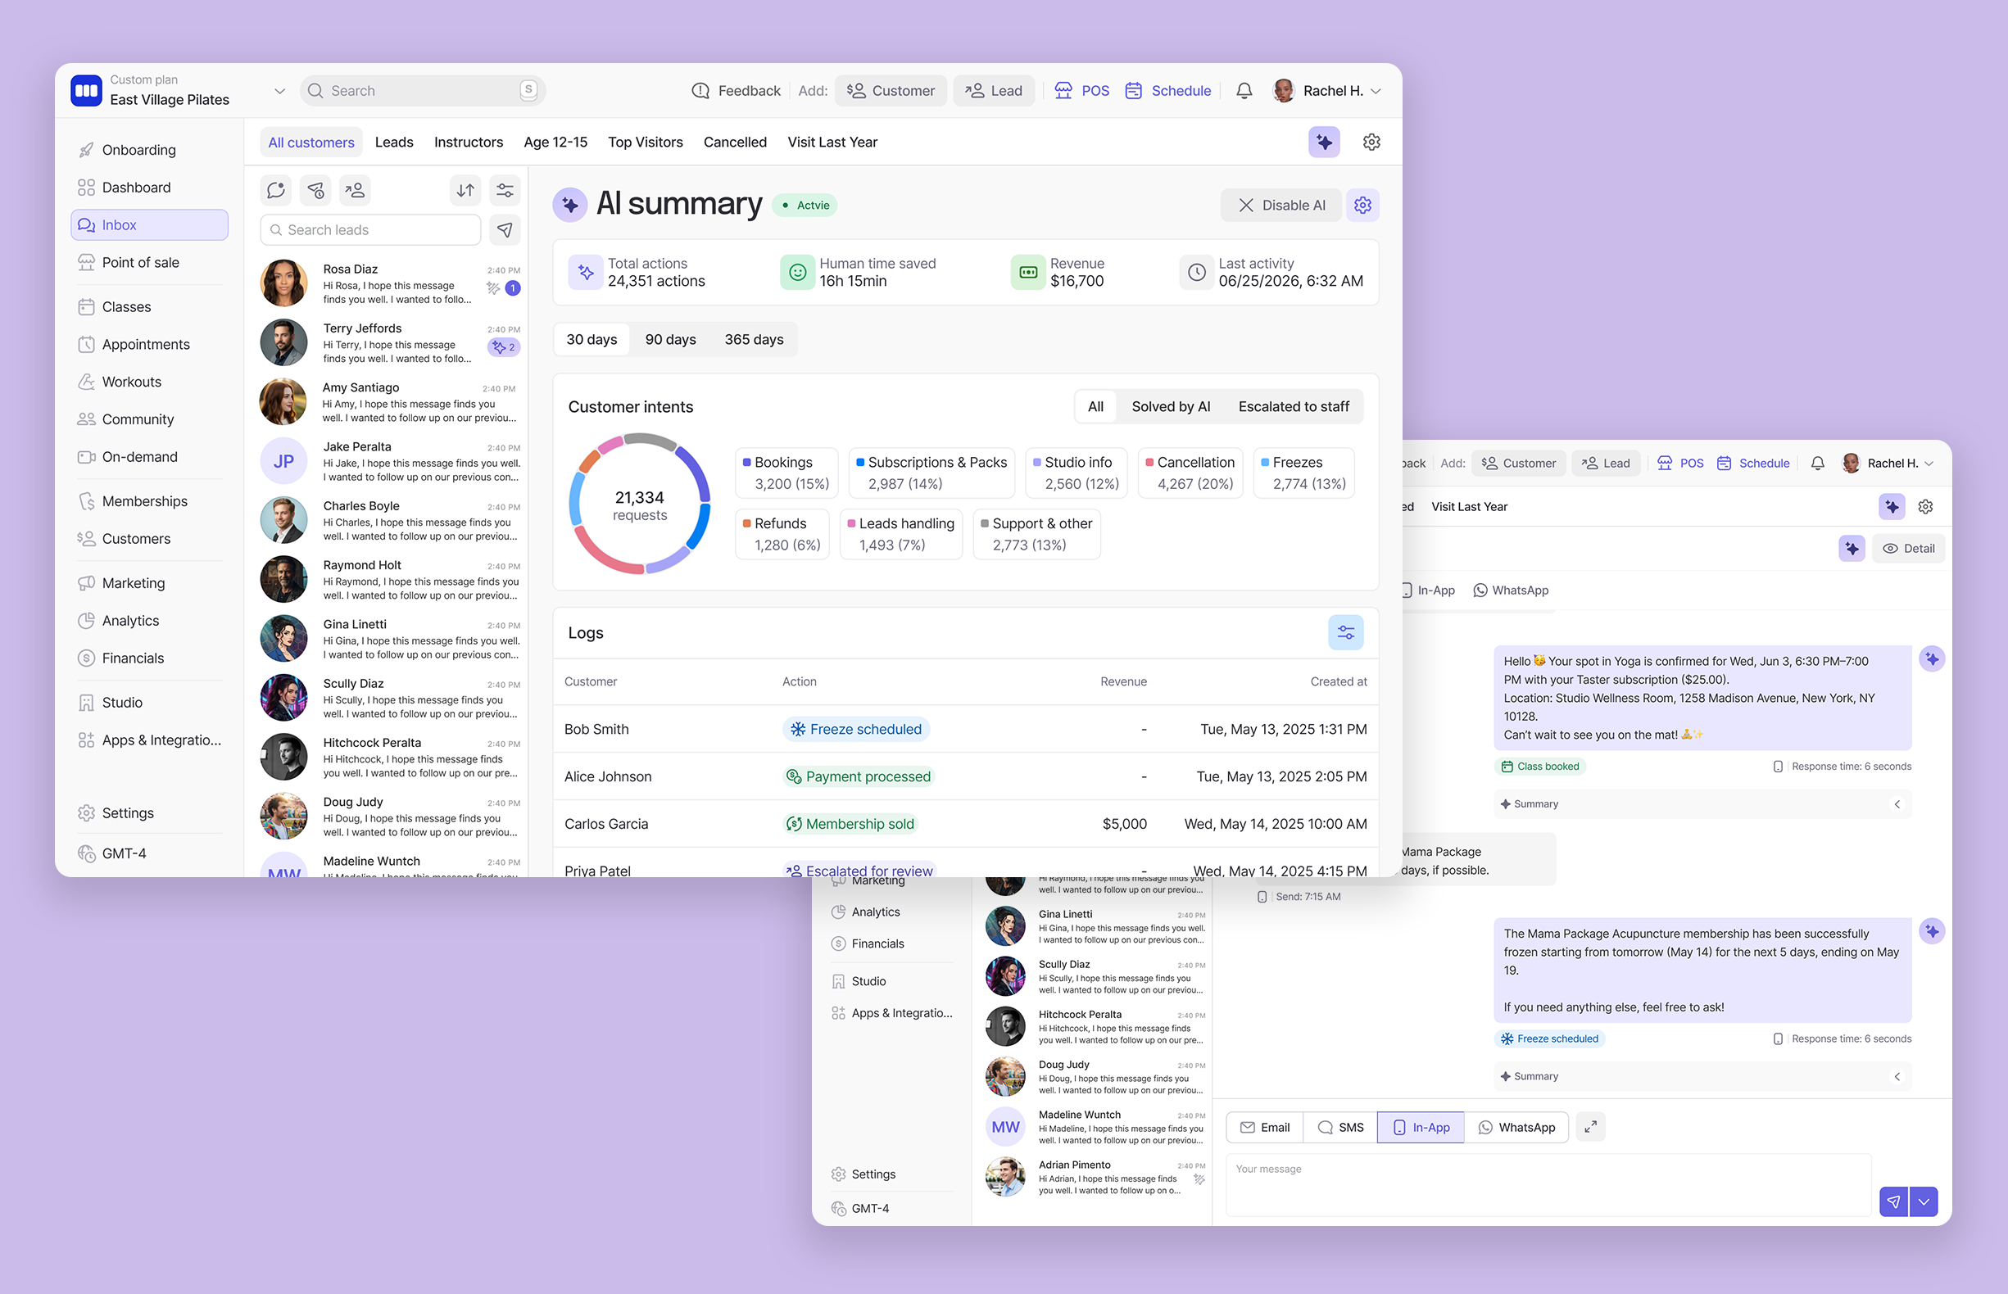Click the scheduled send icon above leads search
The height and width of the screenshot is (1294, 2008).
(x=316, y=191)
